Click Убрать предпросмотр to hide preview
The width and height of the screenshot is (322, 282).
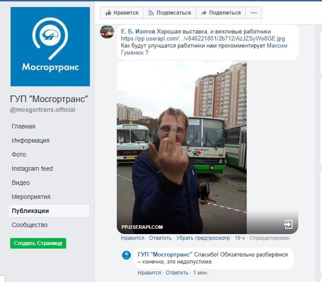click(x=203, y=238)
